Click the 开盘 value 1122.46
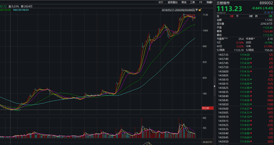 (268, 28)
